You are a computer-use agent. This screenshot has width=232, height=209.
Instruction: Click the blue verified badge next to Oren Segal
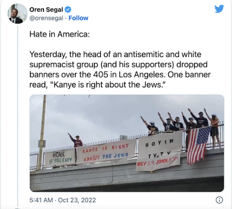point(68,9)
